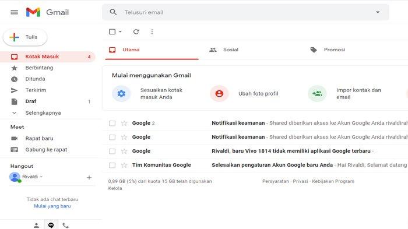Click the blue gear Sesuaikan kotak masuk icon
Screen dimensions: 408x229
[x=121, y=93]
